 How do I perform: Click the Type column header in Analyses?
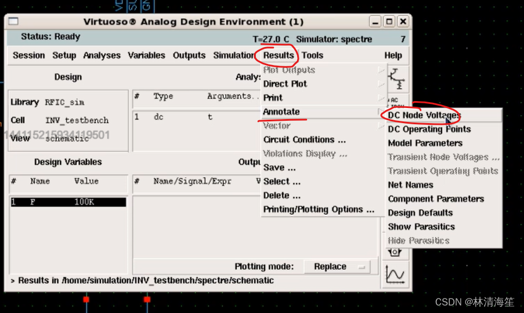click(163, 96)
